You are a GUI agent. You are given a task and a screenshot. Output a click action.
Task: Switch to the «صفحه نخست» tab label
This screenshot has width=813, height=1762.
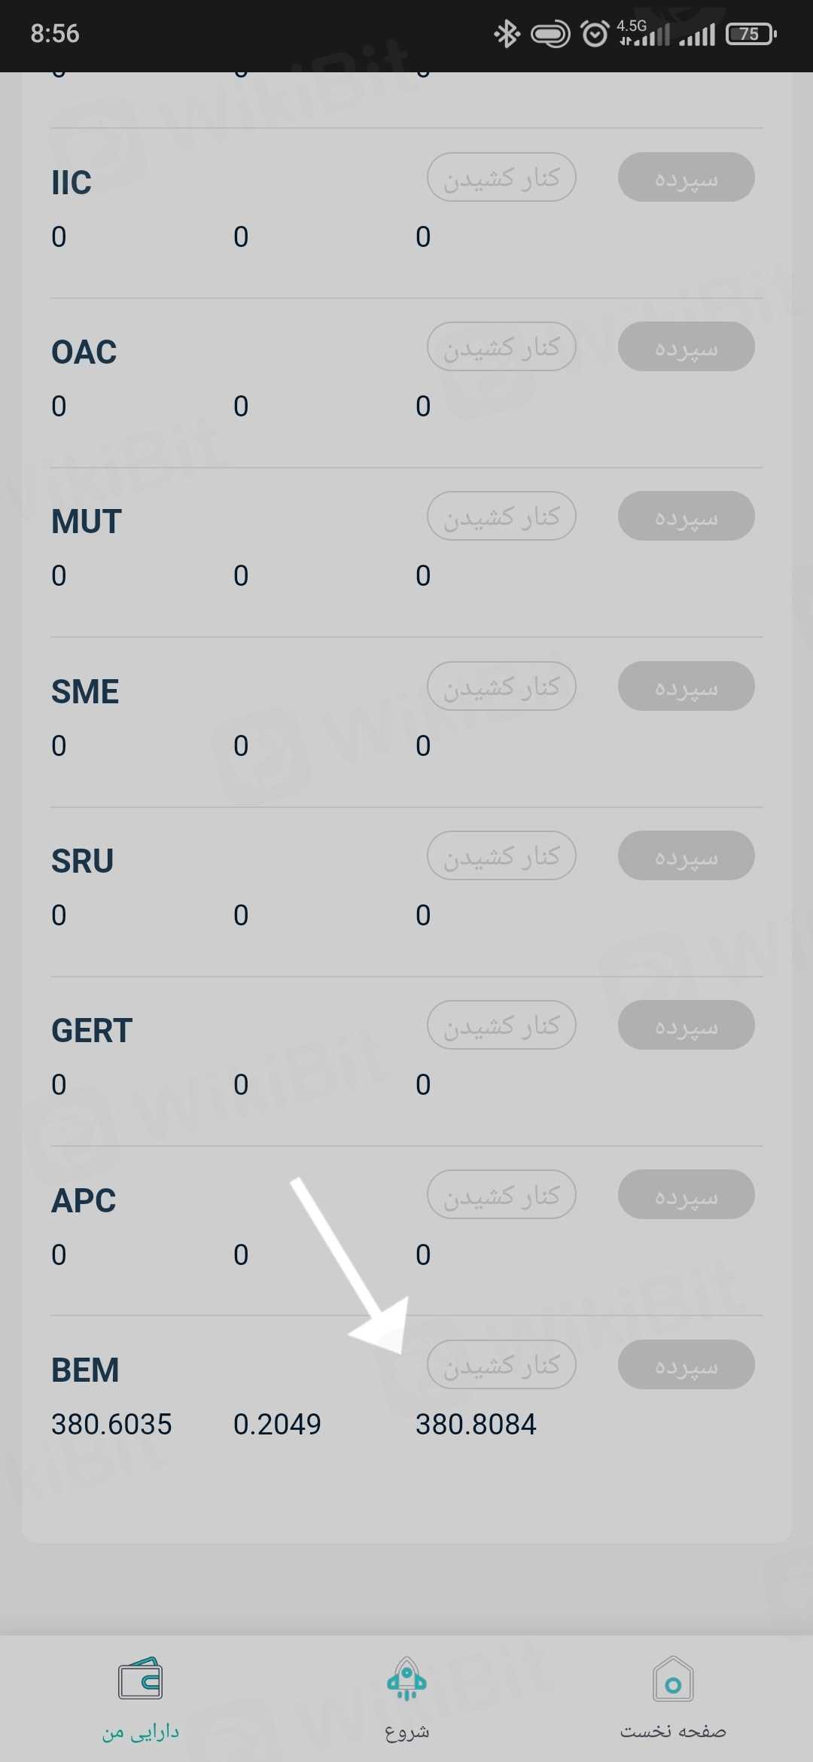click(x=673, y=1732)
